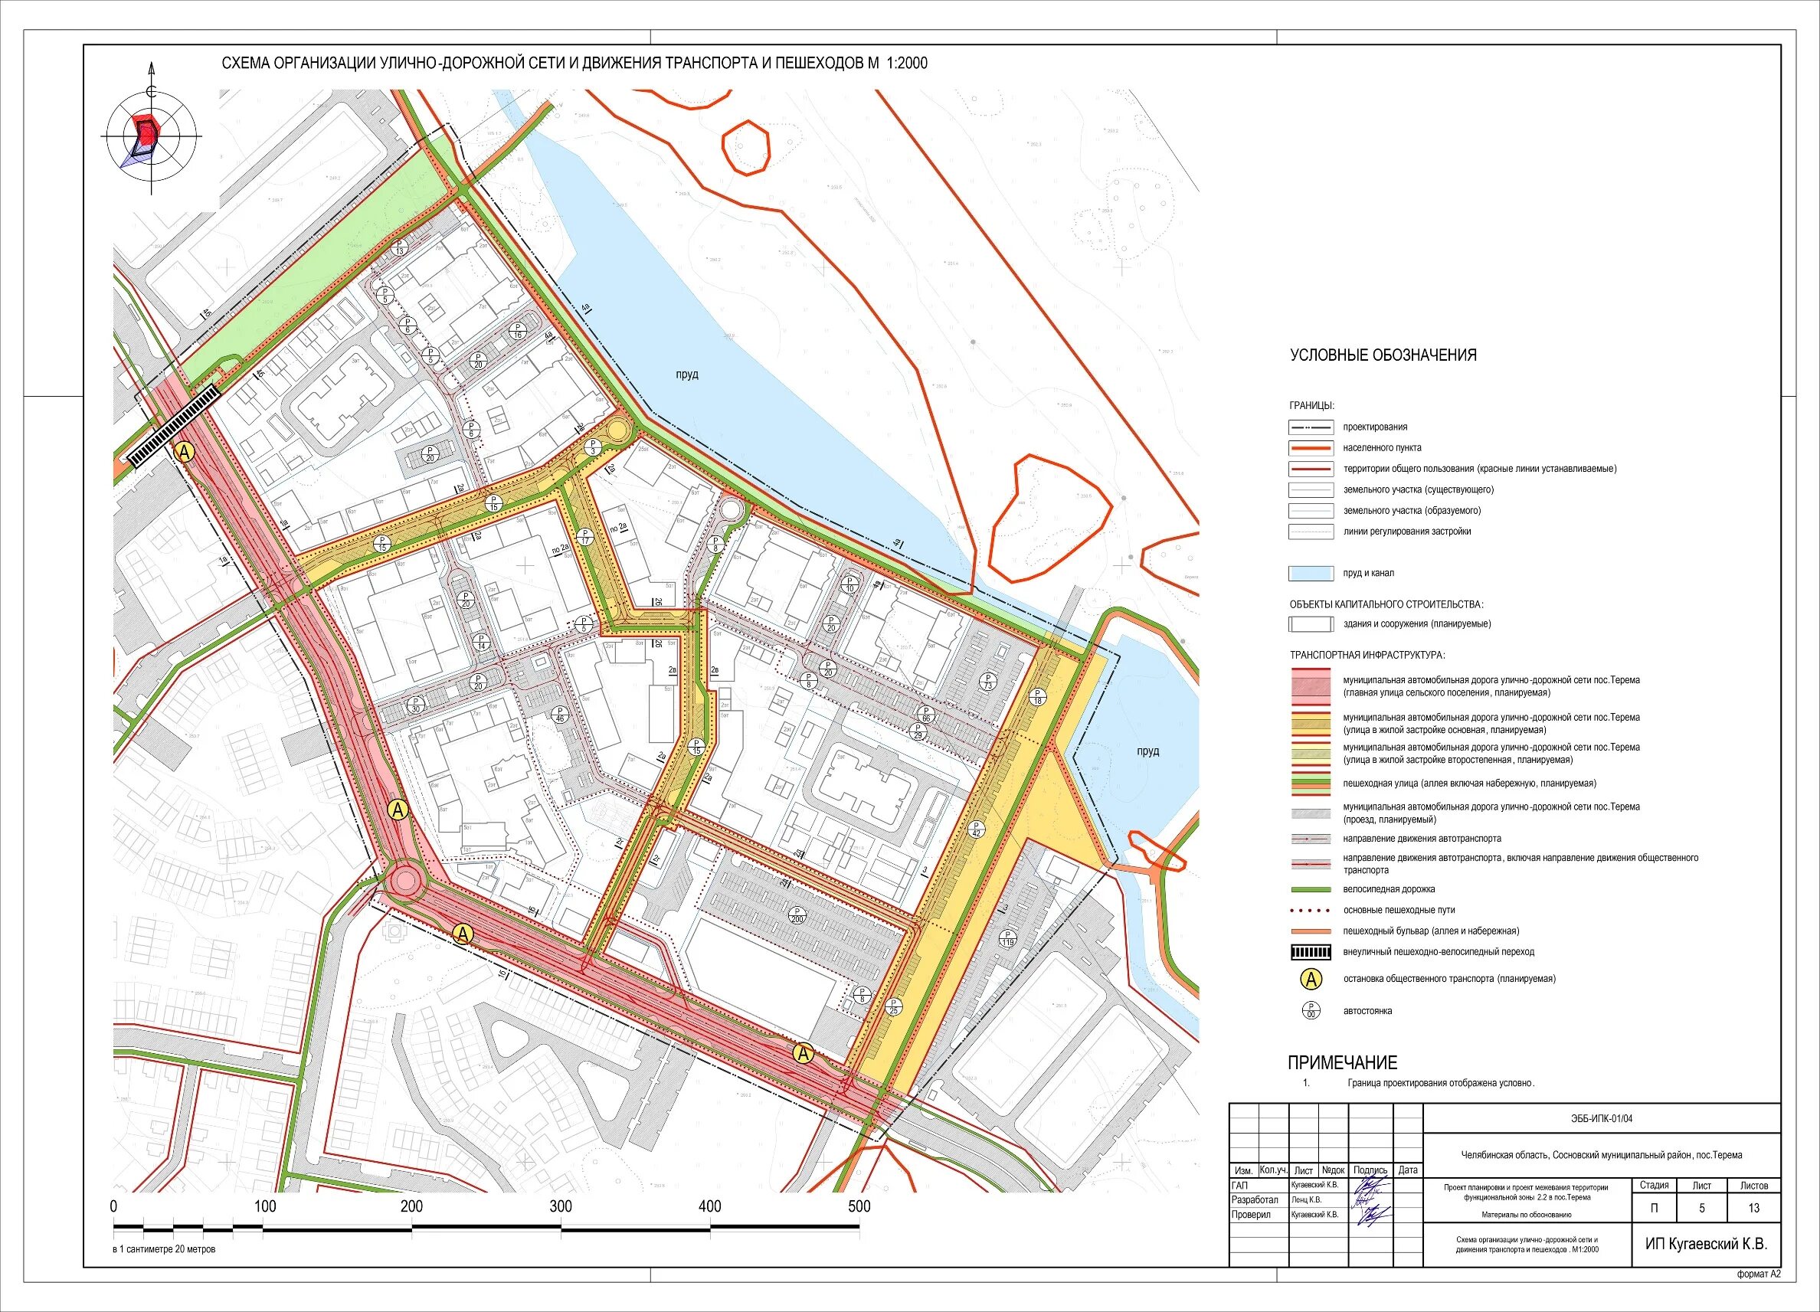
Task: Click the '500' mark on the scale bar
Action: (x=859, y=1206)
